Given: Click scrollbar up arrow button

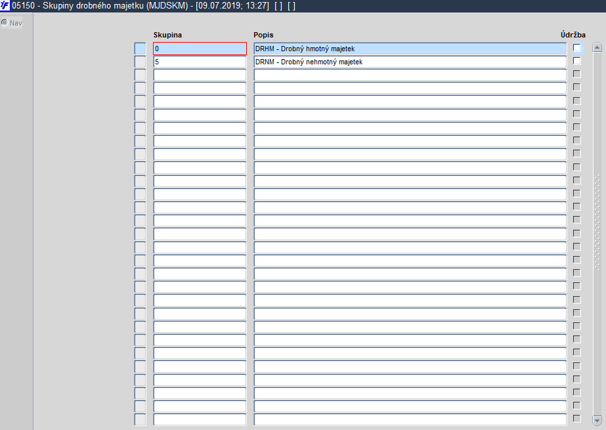Looking at the screenshot, I should click(x=597, y=47).
